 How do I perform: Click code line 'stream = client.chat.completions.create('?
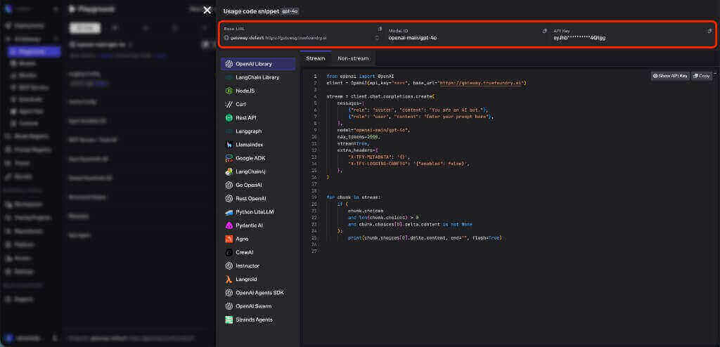380,96
